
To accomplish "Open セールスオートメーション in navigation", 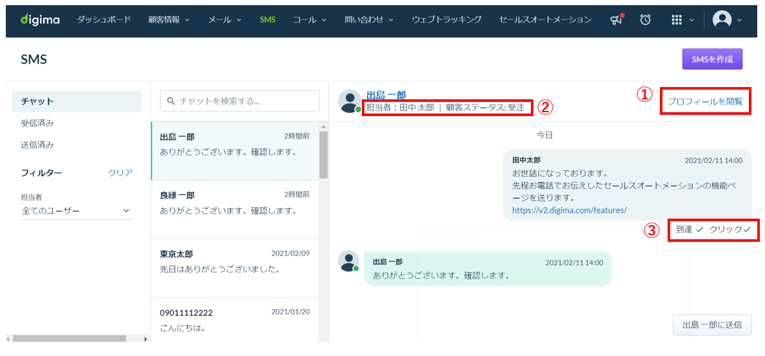I will 545,20.
